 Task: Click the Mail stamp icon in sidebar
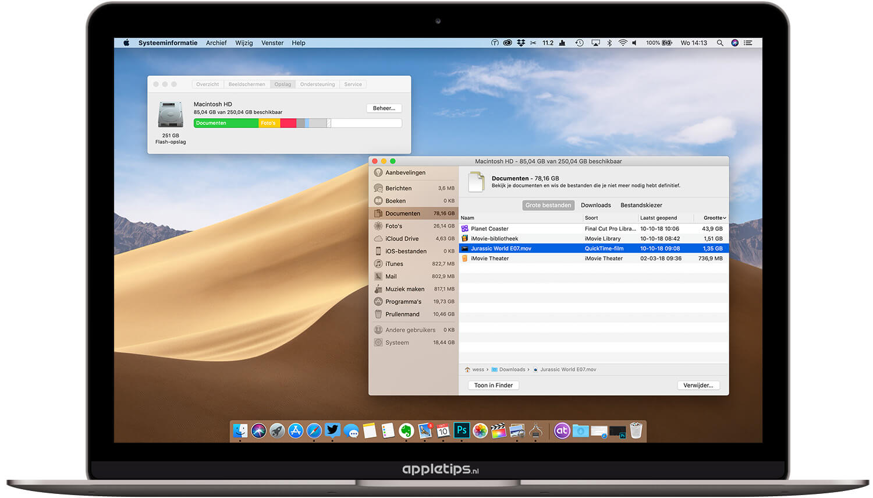coord(378,277)
